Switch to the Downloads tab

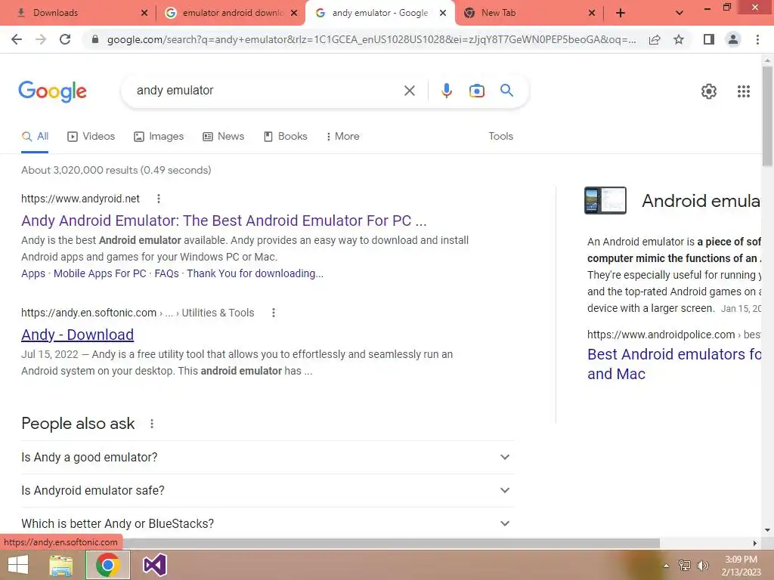point(78,13)
